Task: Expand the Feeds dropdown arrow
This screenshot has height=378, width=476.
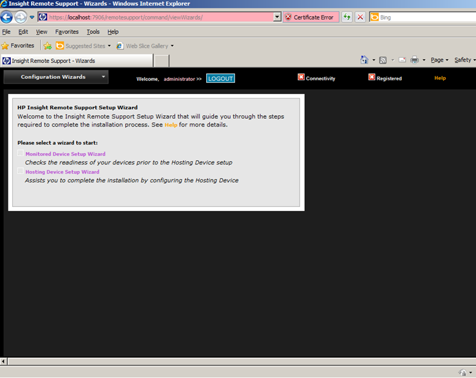Action: pos(392,60)
